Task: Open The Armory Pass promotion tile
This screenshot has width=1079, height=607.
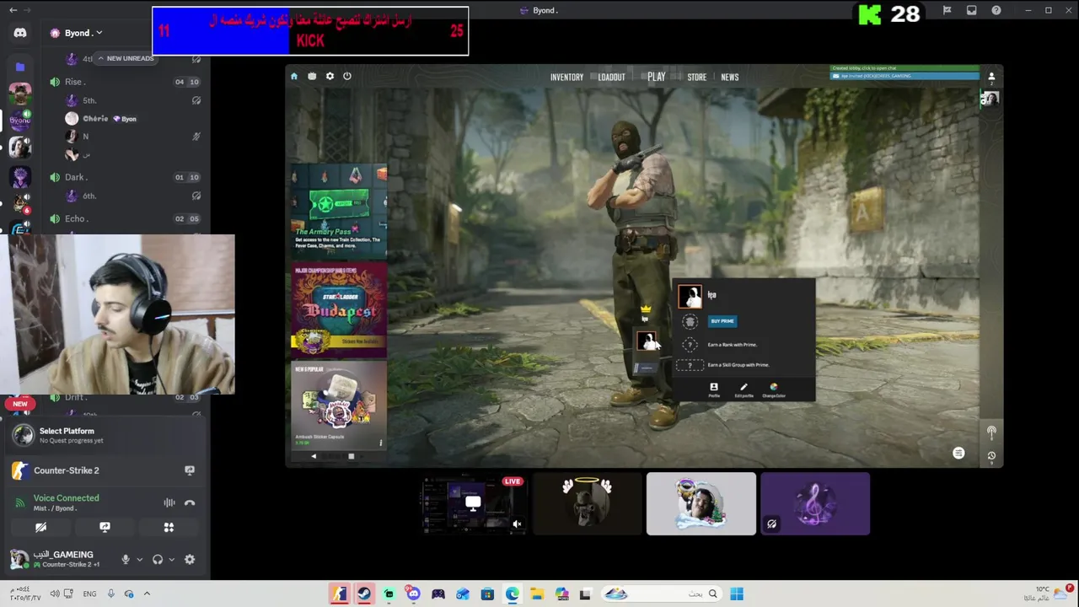Action: (x=339, y=212)
